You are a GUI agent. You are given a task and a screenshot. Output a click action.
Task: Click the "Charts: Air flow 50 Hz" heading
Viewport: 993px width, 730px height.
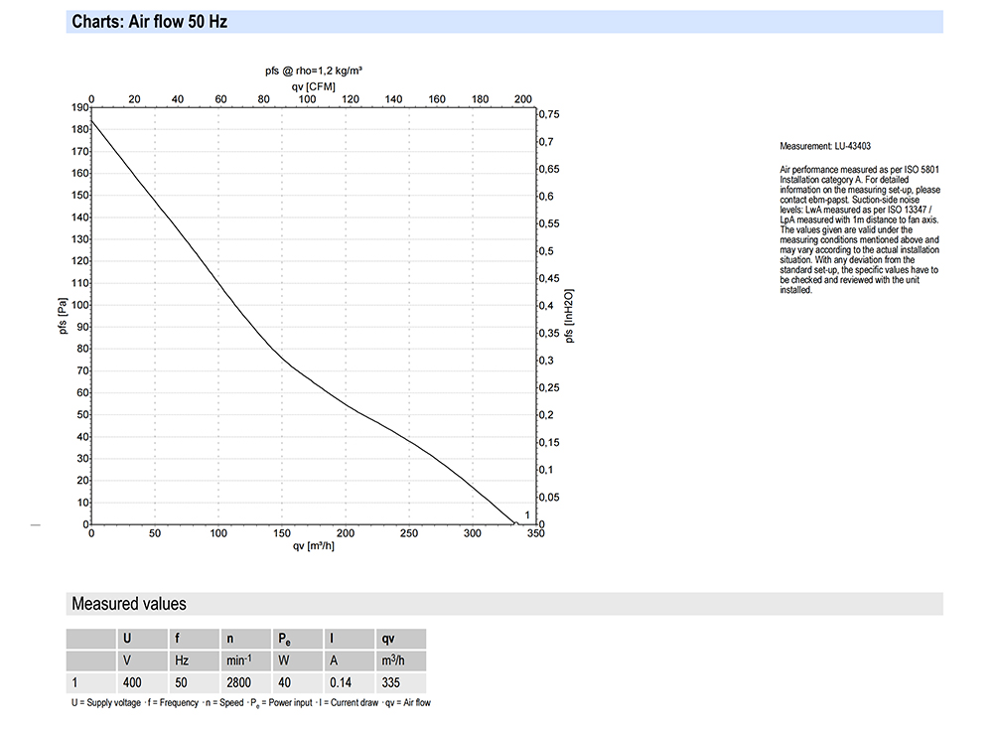[150, 21]
